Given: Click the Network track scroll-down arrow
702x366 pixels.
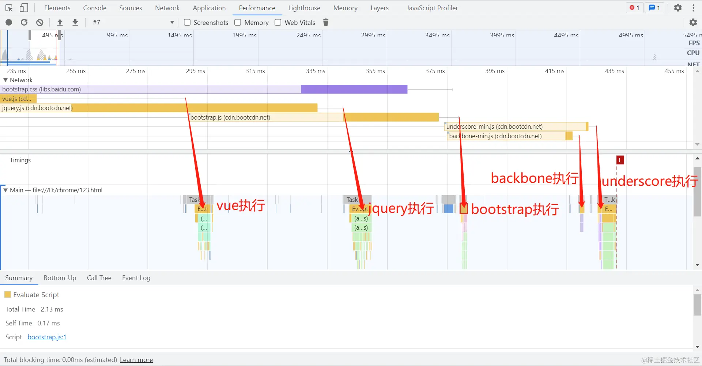Looking at the screenshot, I should pos(697,144).
